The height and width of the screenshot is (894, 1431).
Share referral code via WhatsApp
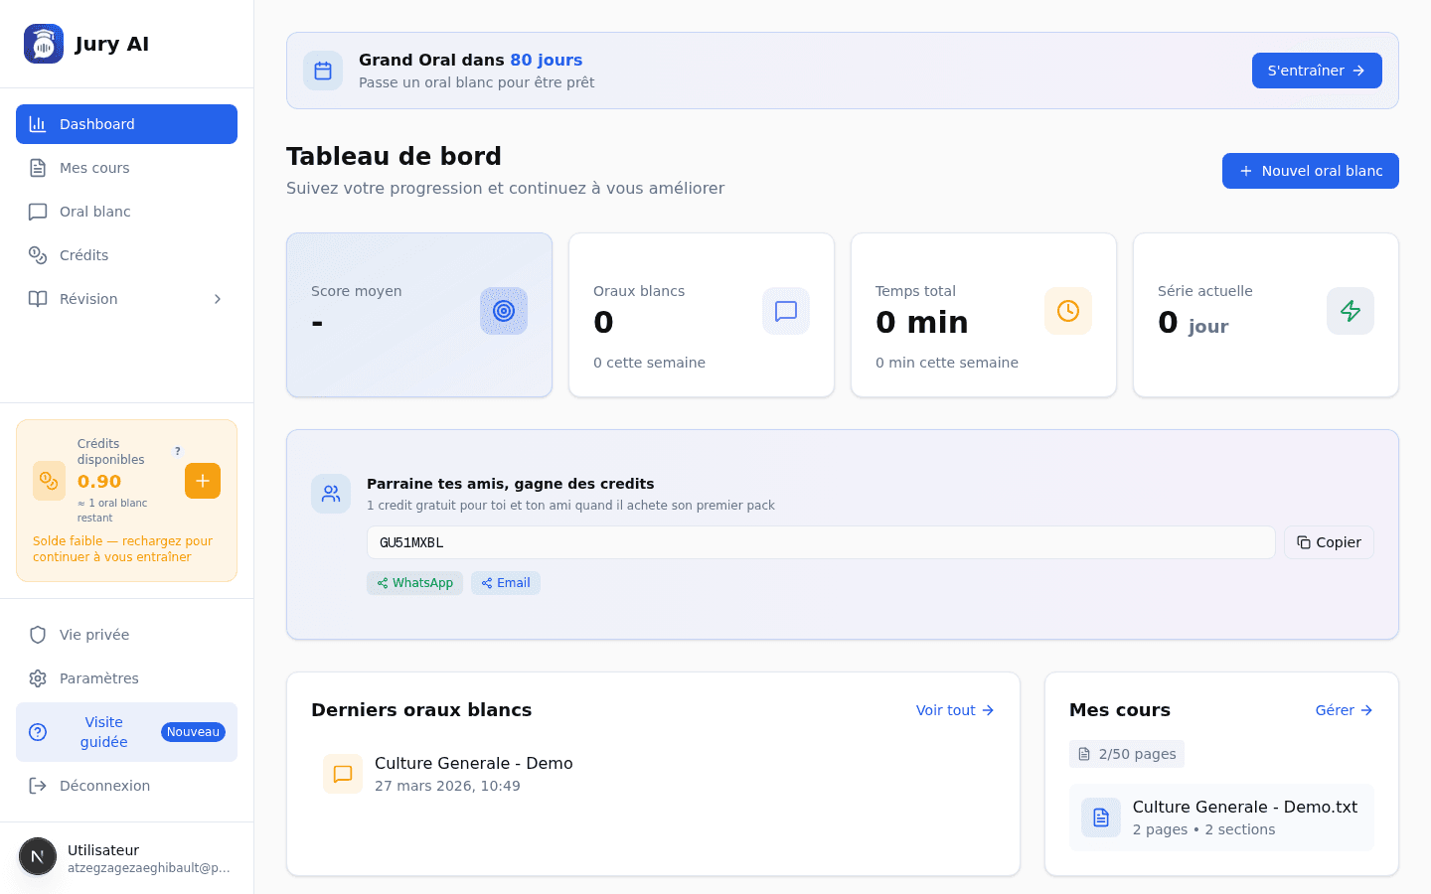414,582
